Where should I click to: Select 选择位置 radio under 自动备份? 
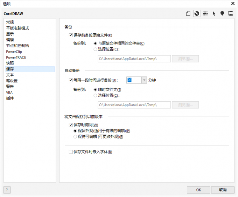point(95,95)
